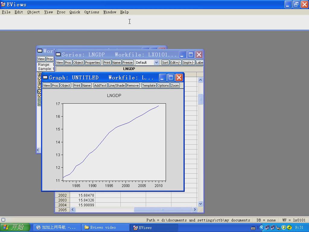This screenshot has width=309, height=232.
Task: Open Properties in Series window
Action: (93, 63)
